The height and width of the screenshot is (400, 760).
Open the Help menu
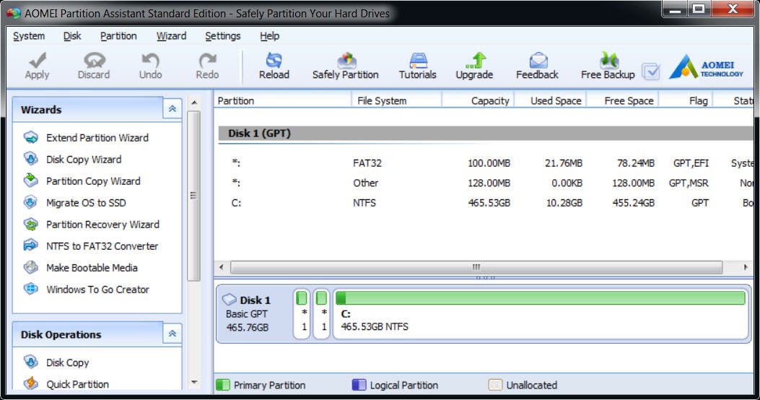[x=269, y=36]
